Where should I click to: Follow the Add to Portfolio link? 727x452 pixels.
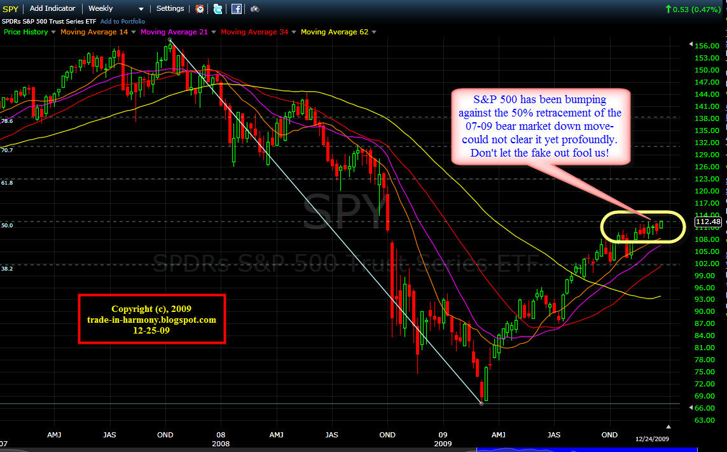[122, 22]
